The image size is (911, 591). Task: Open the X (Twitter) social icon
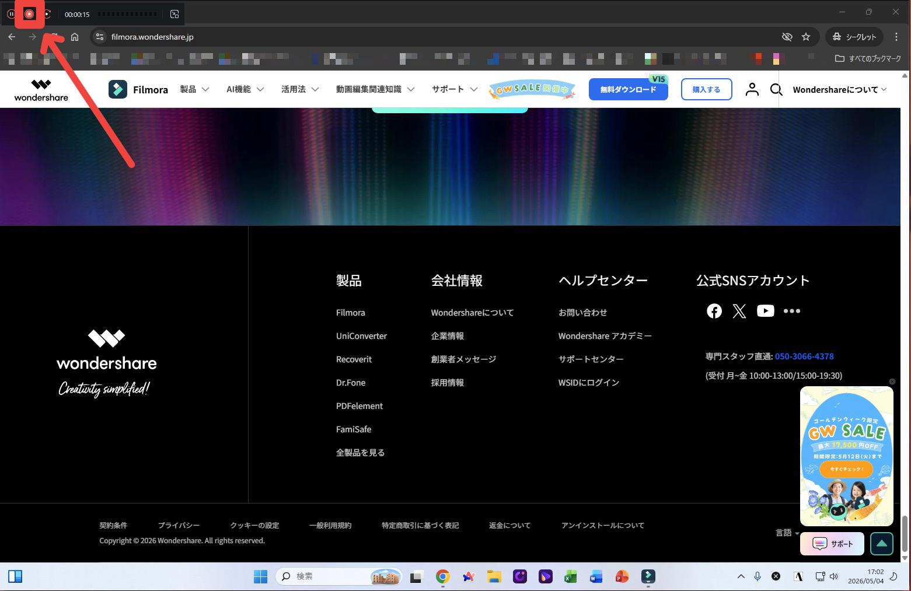pyautogui.click(x=739, y=311)
